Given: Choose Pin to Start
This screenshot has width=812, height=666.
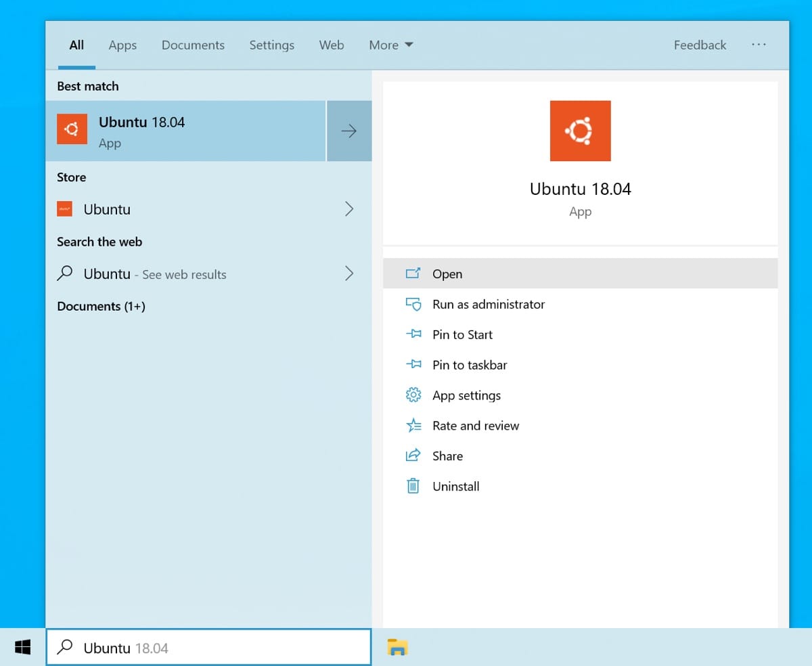Looking at the screenshot, I should point(580,334).
